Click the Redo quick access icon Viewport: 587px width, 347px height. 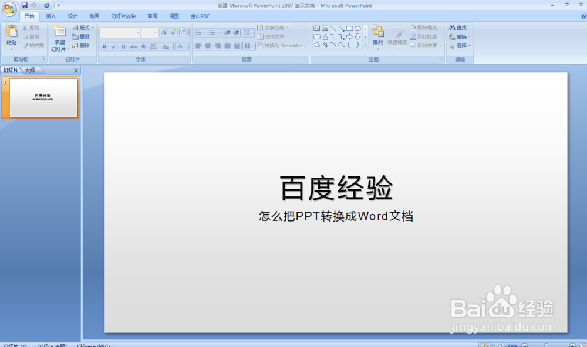pyautogui.click(x=46, y=5)
